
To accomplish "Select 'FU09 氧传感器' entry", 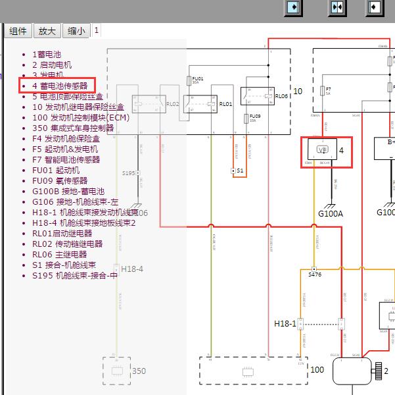I will point(60,181).
